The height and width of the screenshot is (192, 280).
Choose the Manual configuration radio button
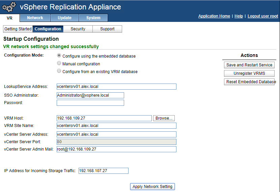59,63
